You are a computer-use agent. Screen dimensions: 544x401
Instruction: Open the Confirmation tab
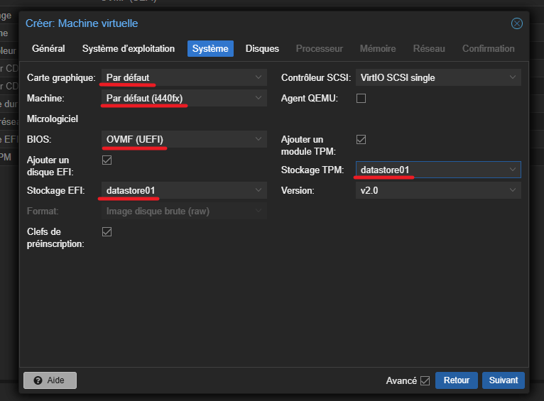click(488, 48)
